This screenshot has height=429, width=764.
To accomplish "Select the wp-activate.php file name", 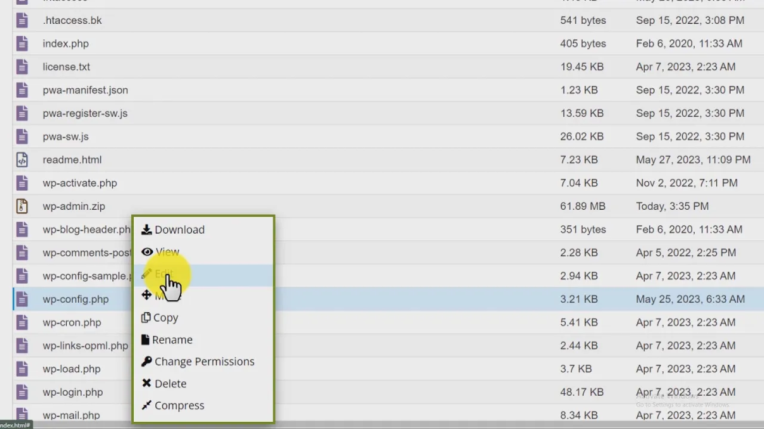I will tap(80, 183).
